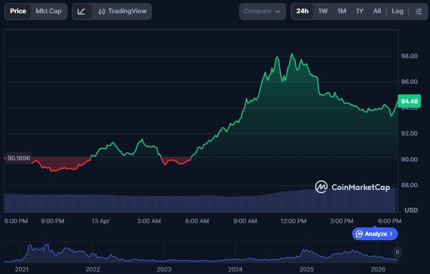430x274 pixels.
Task: Click the 94.48 current price label
Action: tap(409, 101)
